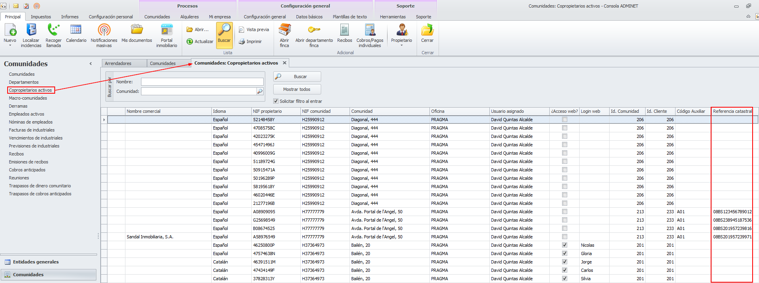The image size is (759, 283).
Task: Enable web access in first table row
Action: 564,120
